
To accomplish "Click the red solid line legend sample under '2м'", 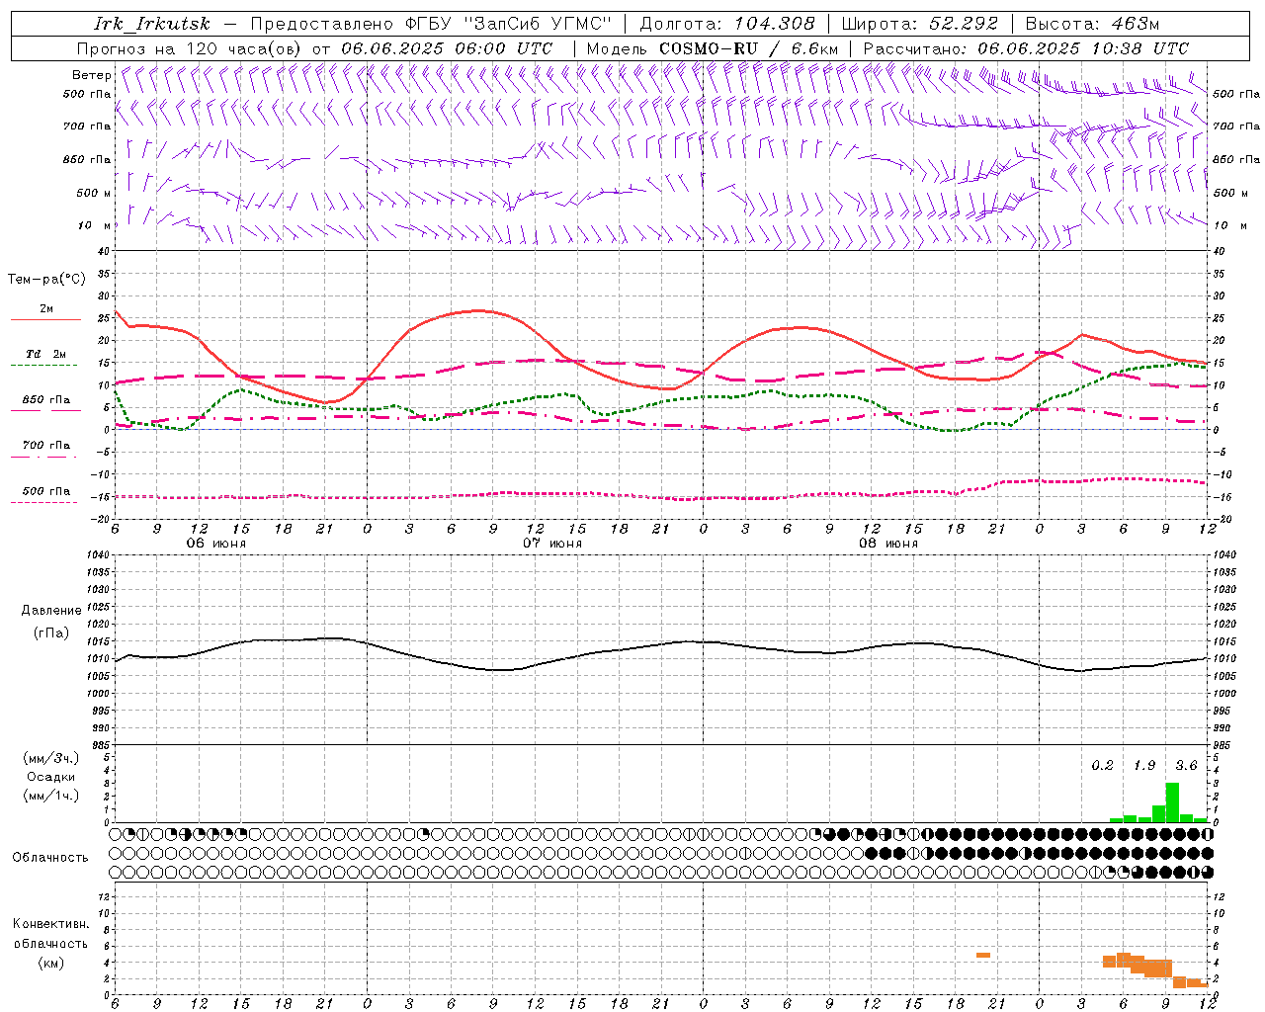I will click(x=45, y=319).
